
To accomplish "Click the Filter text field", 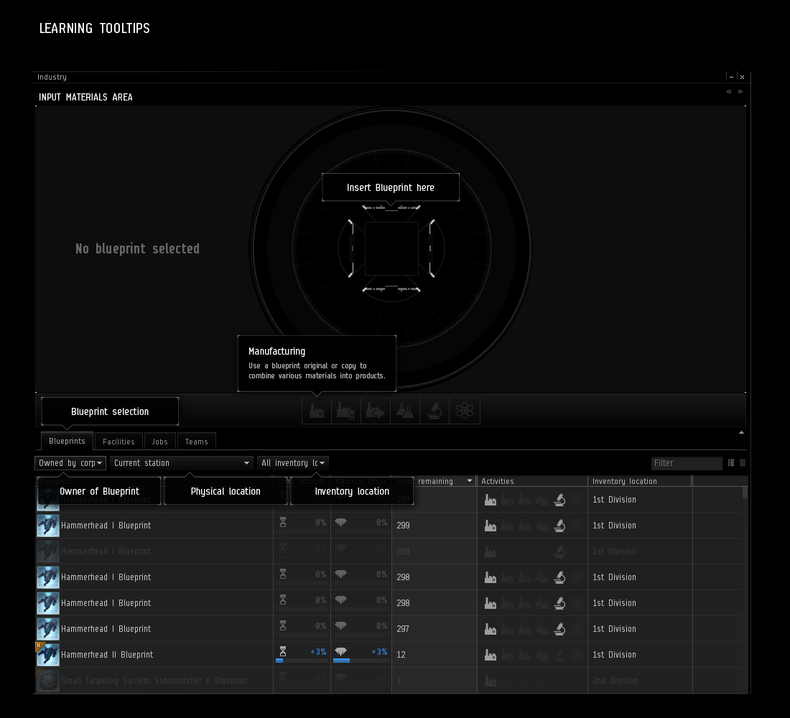I will [686, 462].
